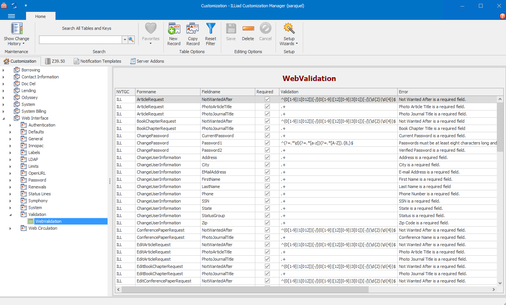Open the Notification Templates tab
506x305 pixels.
(98, 61)
